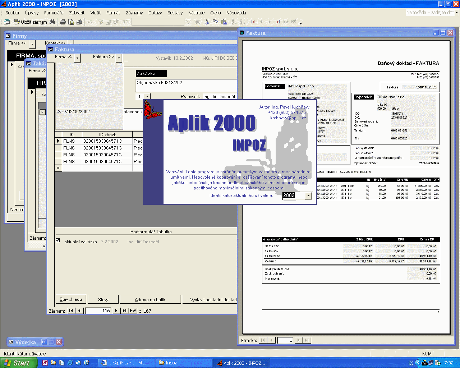
Task: Jump to first record using red toolbar arrow
Action: pyautogui.click(x=253, y=22)
